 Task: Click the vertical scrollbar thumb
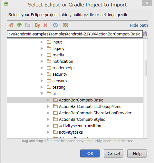(146, 68)
